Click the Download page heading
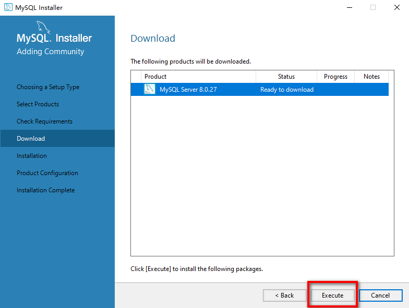 pyautogui.click(x=153, y=39)
